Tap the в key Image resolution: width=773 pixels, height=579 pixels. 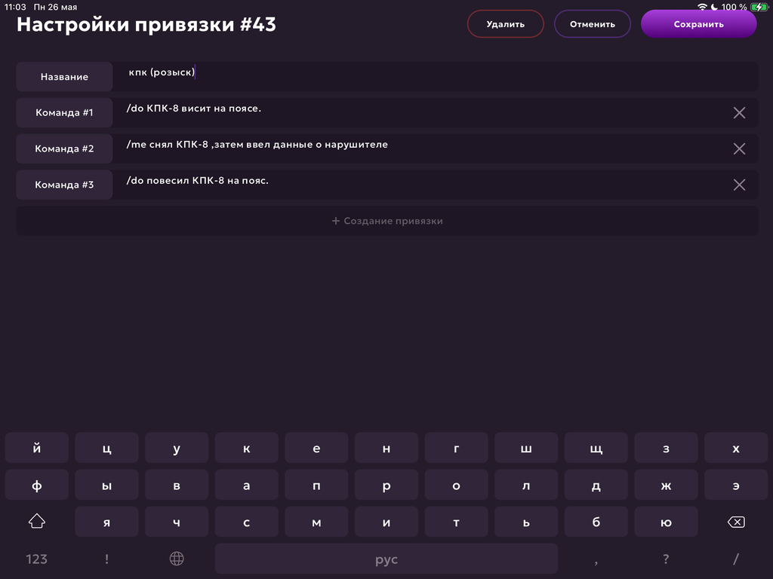[177, 486]
